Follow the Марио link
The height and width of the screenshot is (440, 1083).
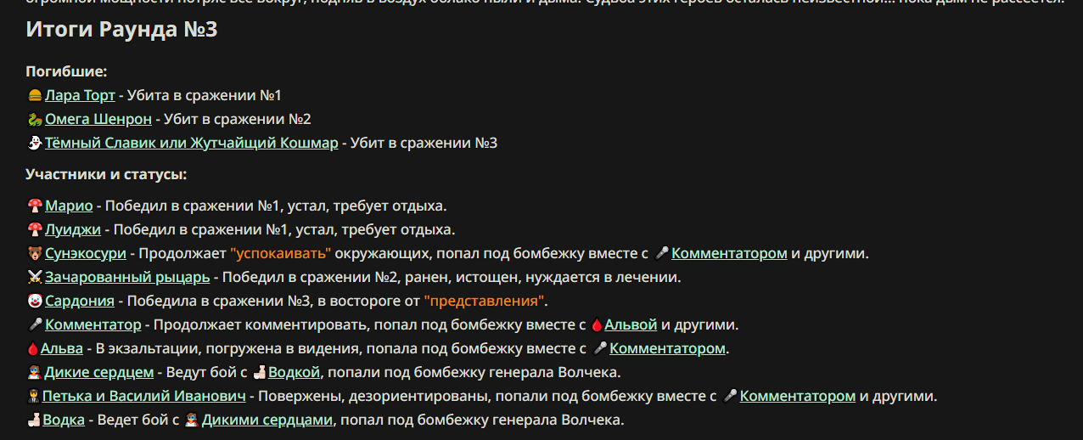pyautogui.click(x=69, y=206)
